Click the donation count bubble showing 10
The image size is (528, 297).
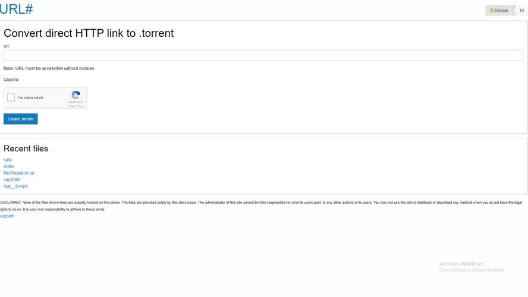point(521,11)
